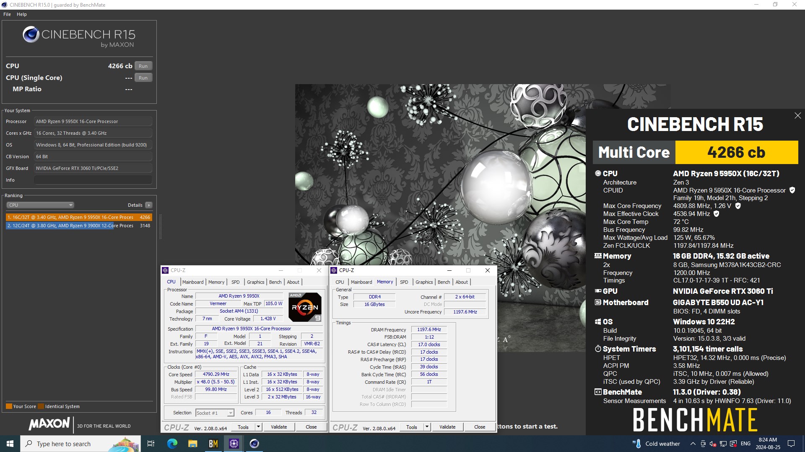805x452 pixels.
Task: Open SPD tab in left CPU-Z window
Action: [236, 282]
